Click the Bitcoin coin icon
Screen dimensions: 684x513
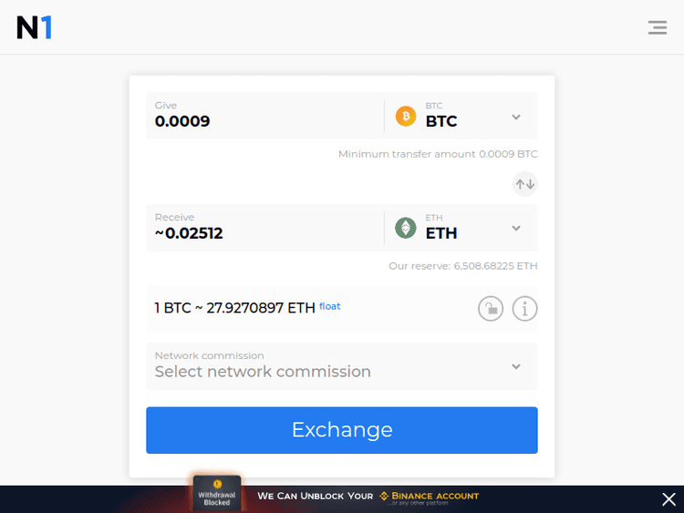(x=406, y=116)
